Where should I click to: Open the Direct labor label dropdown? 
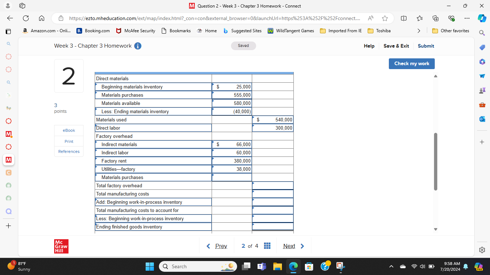pyautogui.click(x=154, y=128)
